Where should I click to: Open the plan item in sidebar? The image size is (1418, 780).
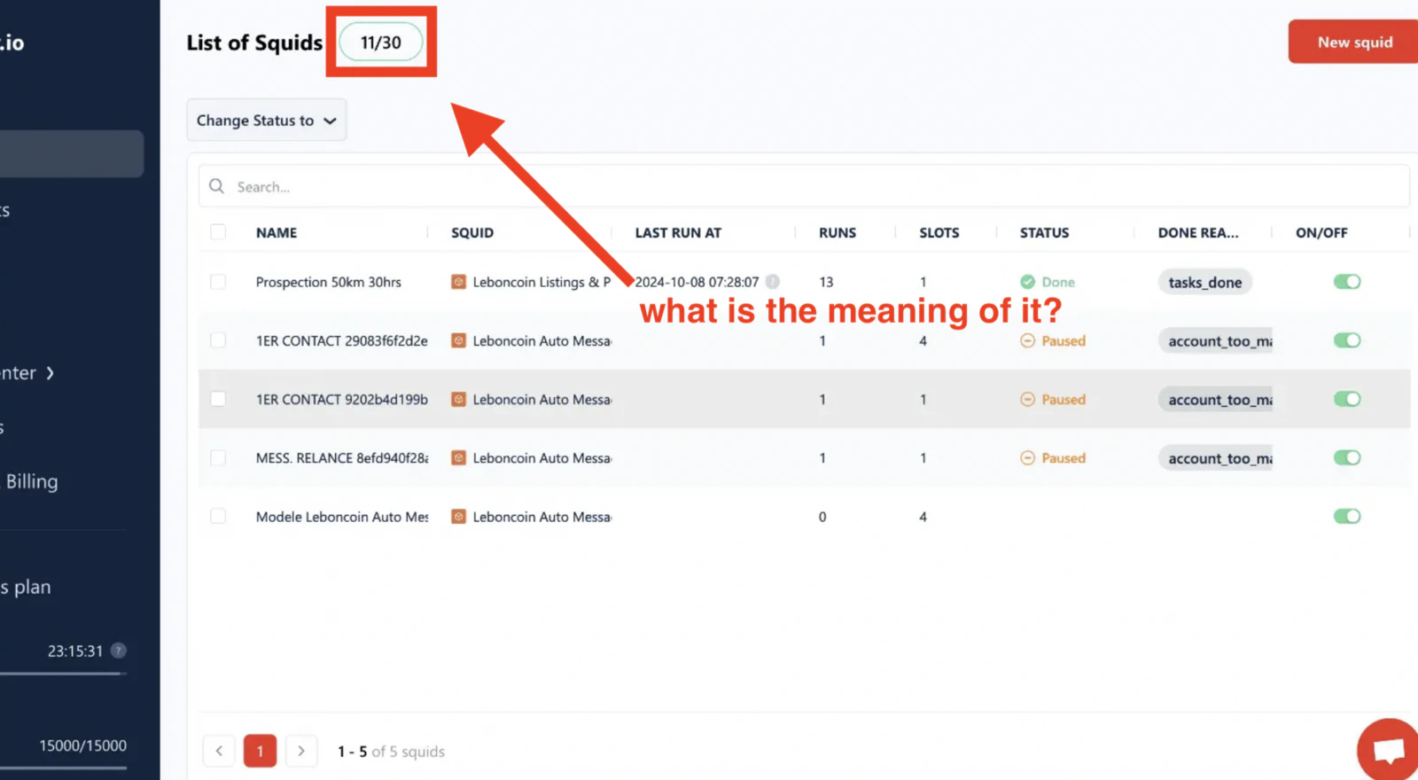pyautogui.click(x=26, y=587)
